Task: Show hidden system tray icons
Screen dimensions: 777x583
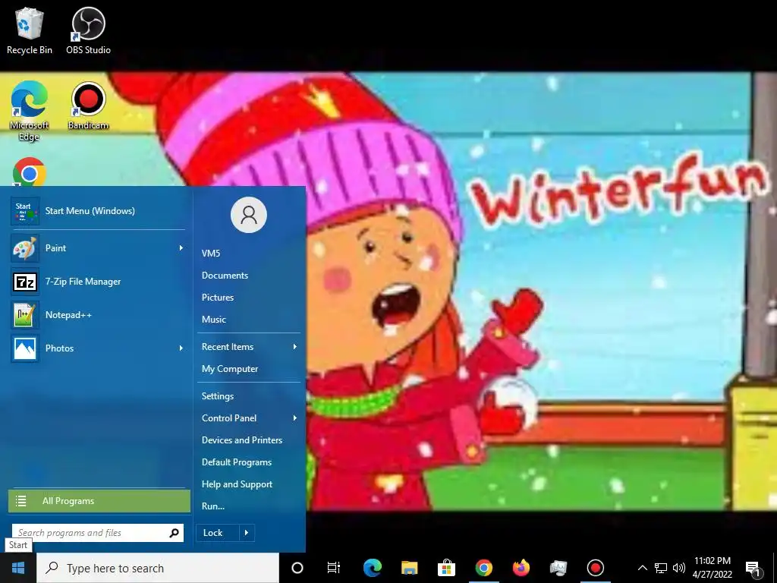Action: 642,568
